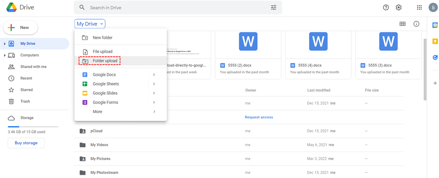
Task: Expand the More submenu arrow
Action: point(154,112)
